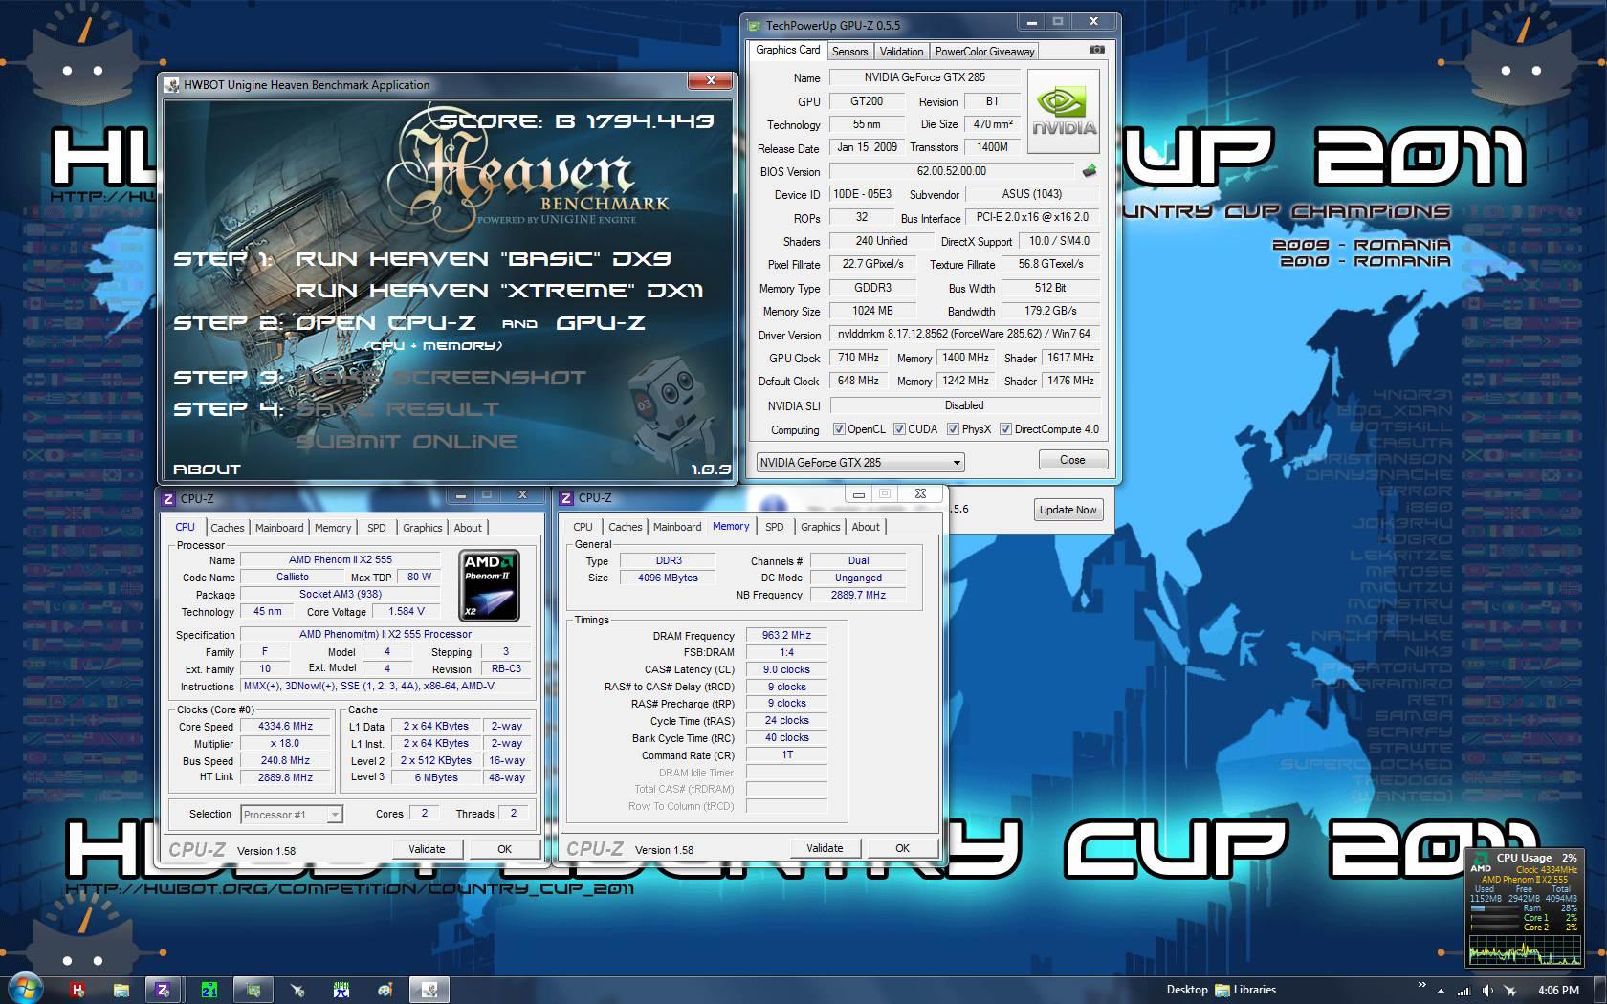Toggle the CUDA checkbox in GPU-Z

(x=899, y=429)
